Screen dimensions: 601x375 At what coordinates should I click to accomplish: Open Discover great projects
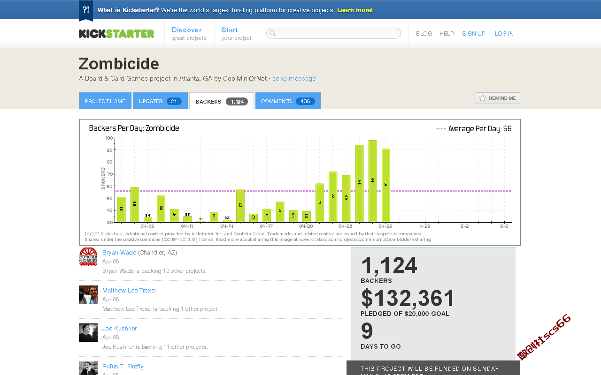189,33
